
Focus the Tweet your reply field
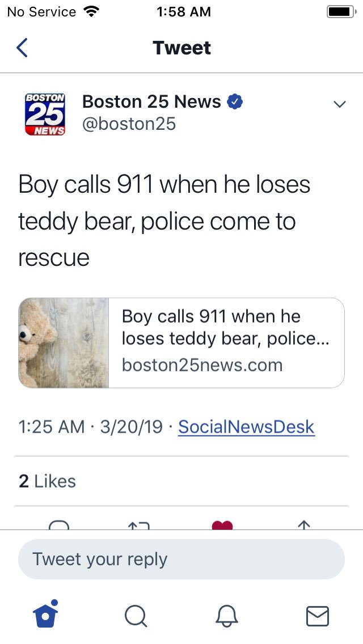(x=181, y=560)
